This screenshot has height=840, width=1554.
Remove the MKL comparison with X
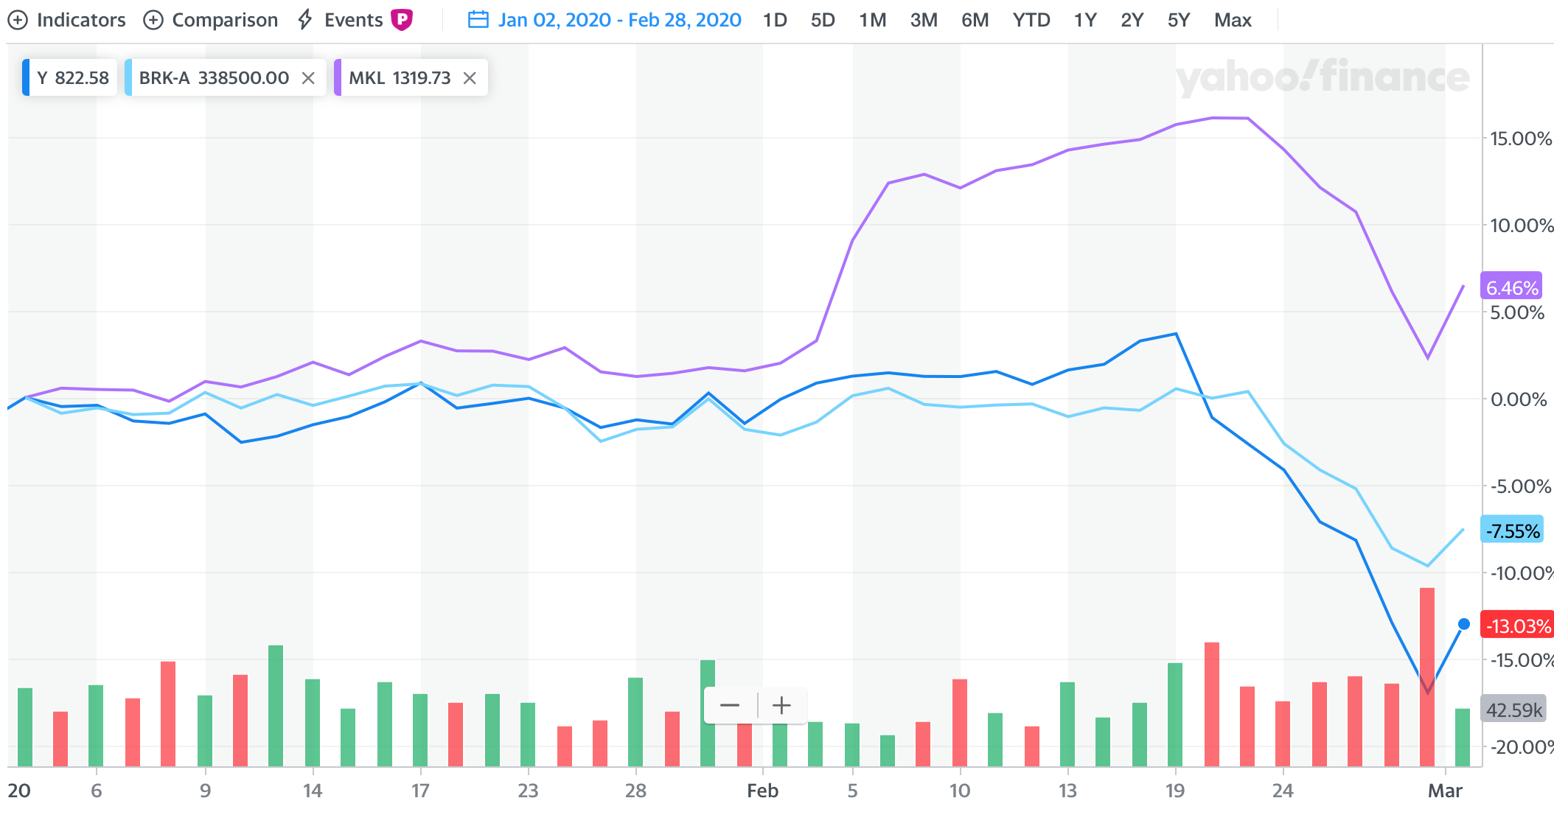[470, 78]
